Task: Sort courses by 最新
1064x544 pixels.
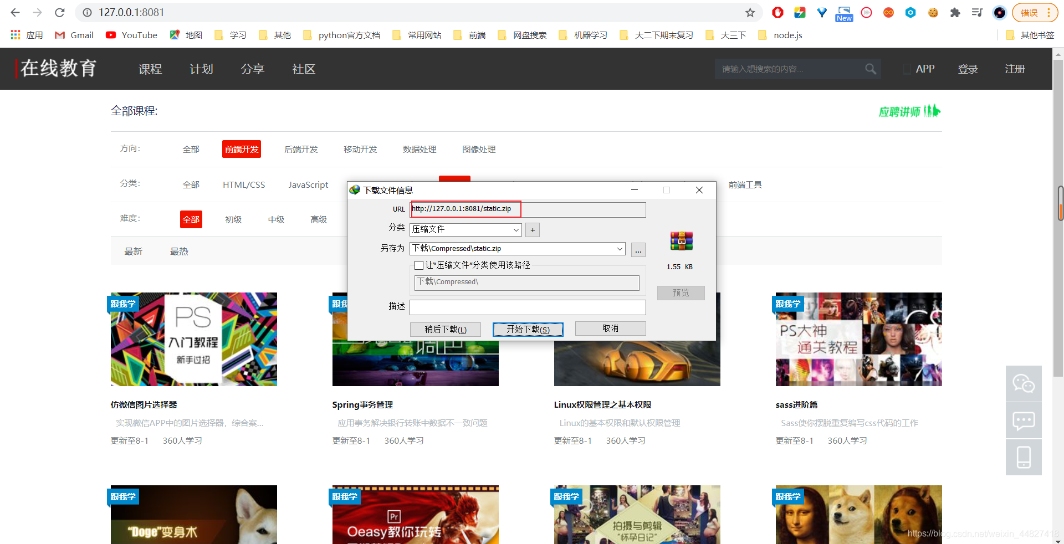Action: (x=133, y=251)
